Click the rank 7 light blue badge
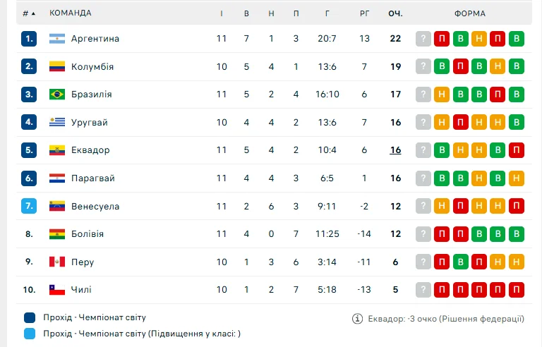Screen dimensions: 542x347 pyautogui.click(x=29, y=207)
